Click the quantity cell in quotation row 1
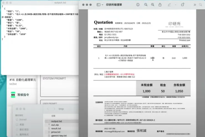This screenshot has height=137, width=205. (152, 58)
